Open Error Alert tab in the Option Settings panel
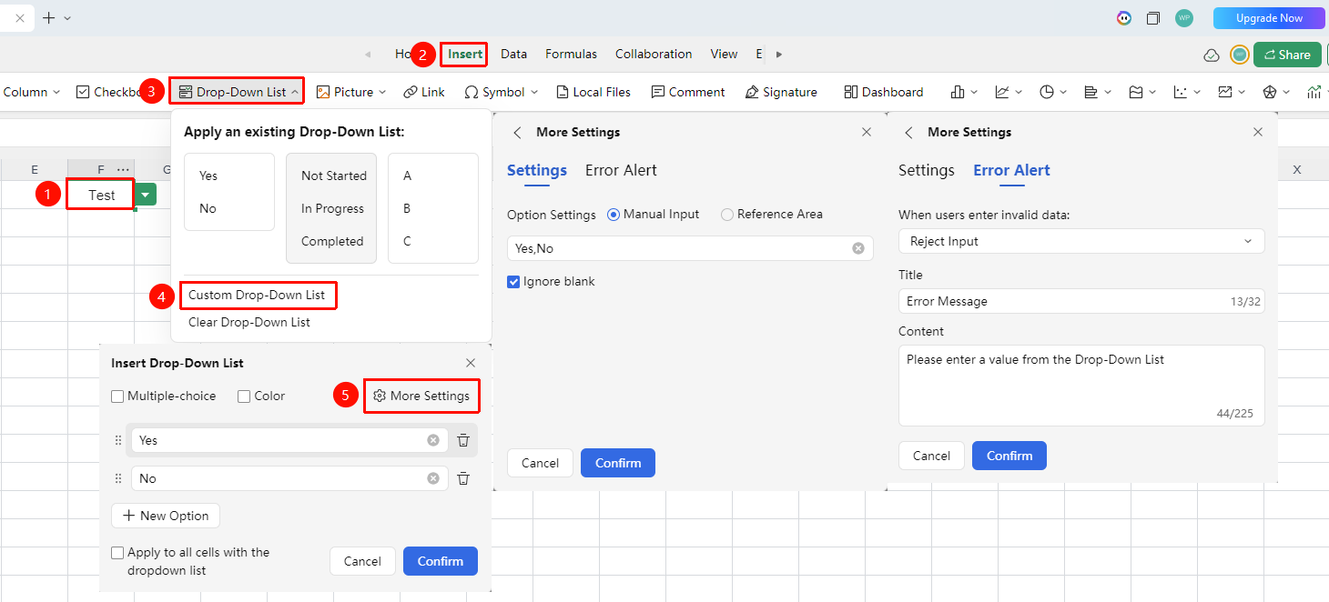The width and height of the screenshot is (1329, 602). 621,170
